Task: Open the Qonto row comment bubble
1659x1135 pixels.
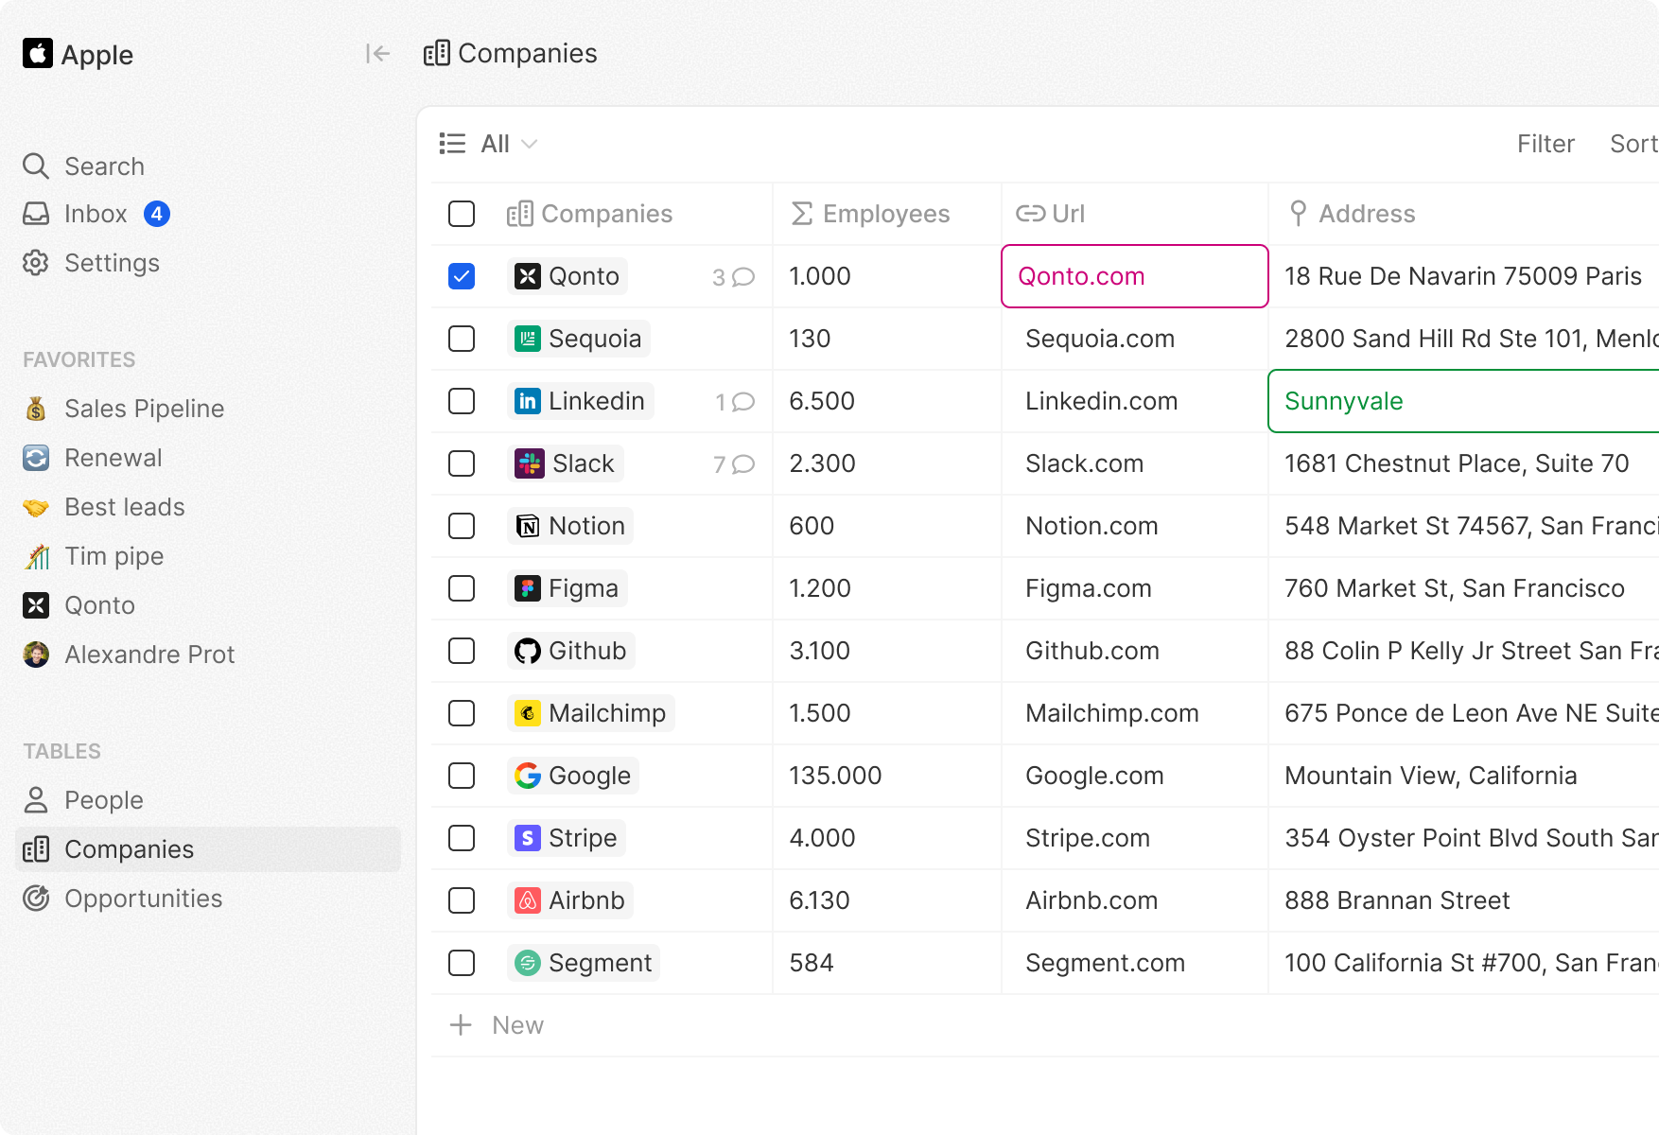Action: point(743,277)
